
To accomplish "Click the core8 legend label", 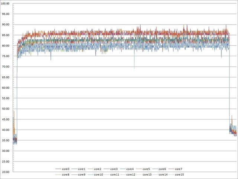I will click(x=65, y=175).
